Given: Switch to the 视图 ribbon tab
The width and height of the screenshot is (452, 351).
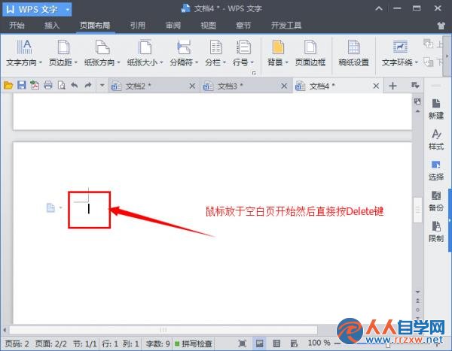Looking at the screenshot, I should coord(208,26).
